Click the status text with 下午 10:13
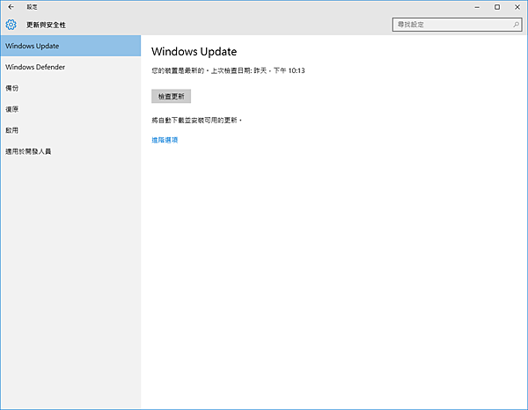 [228, 70]
